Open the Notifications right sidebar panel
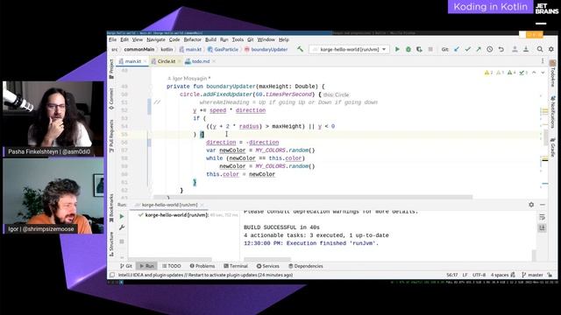 (x=553, y=111)
